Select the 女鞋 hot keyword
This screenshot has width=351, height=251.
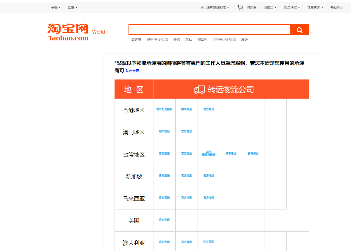tap(189, 39)
